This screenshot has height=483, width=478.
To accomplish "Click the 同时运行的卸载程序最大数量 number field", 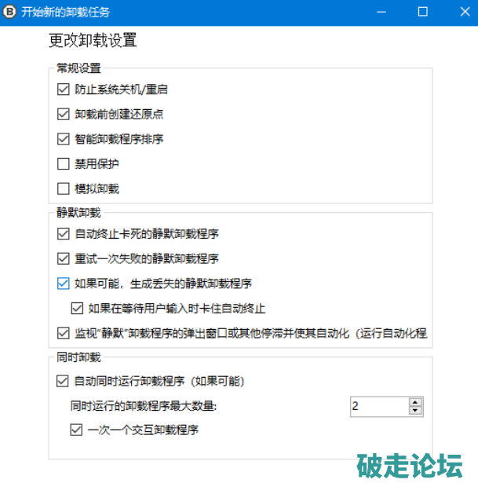I will pyautogui.click(x=378, y=406).
